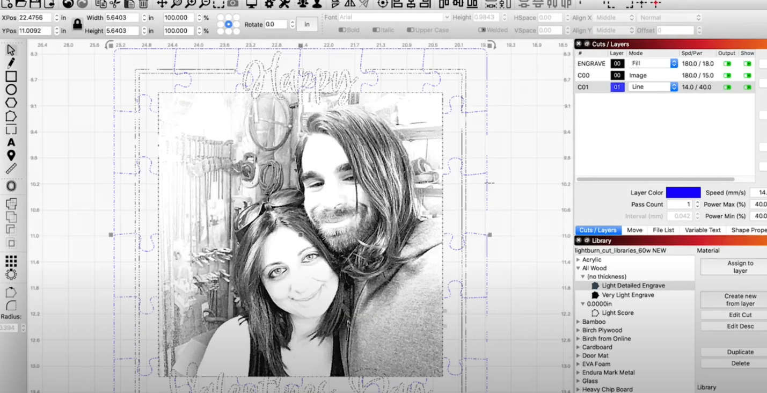Collapse the All Wood library category
767x393 pixels.
click(x=578, y=268)
